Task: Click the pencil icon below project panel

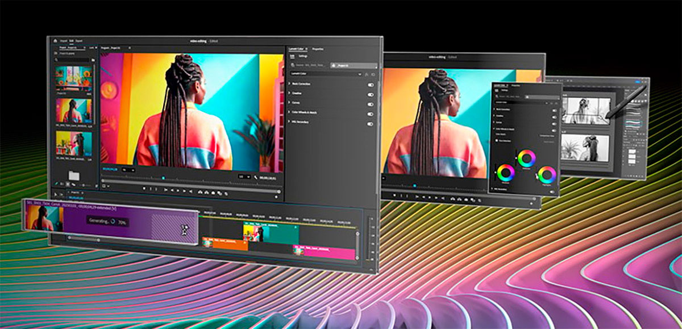Action: tap(56, 184)
